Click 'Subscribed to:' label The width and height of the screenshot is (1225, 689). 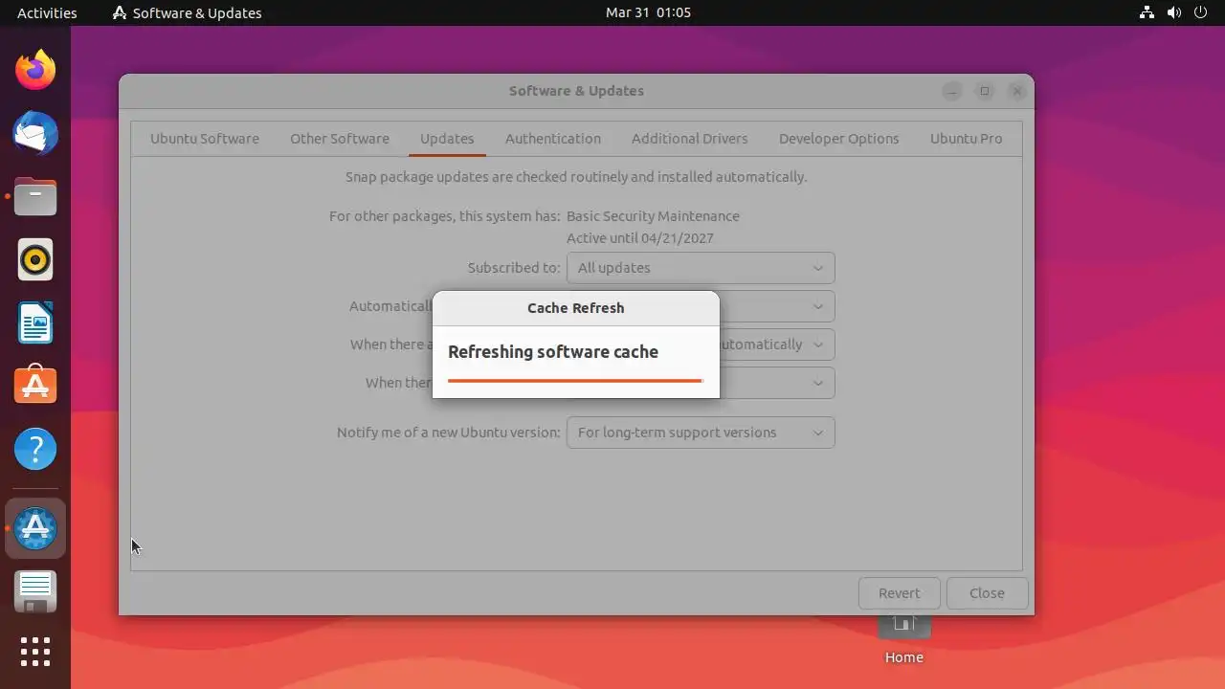[514, 268]
